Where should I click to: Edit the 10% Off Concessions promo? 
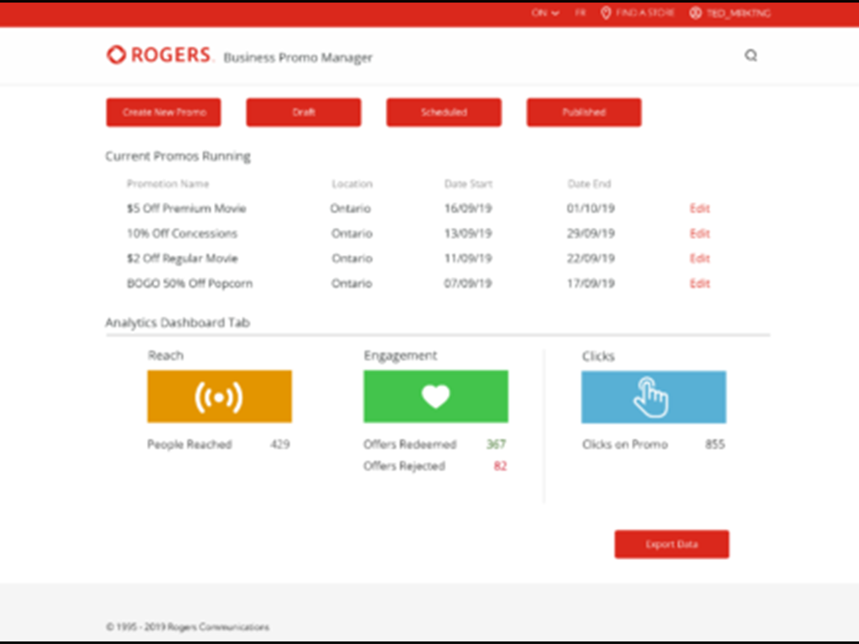[700, 233]
